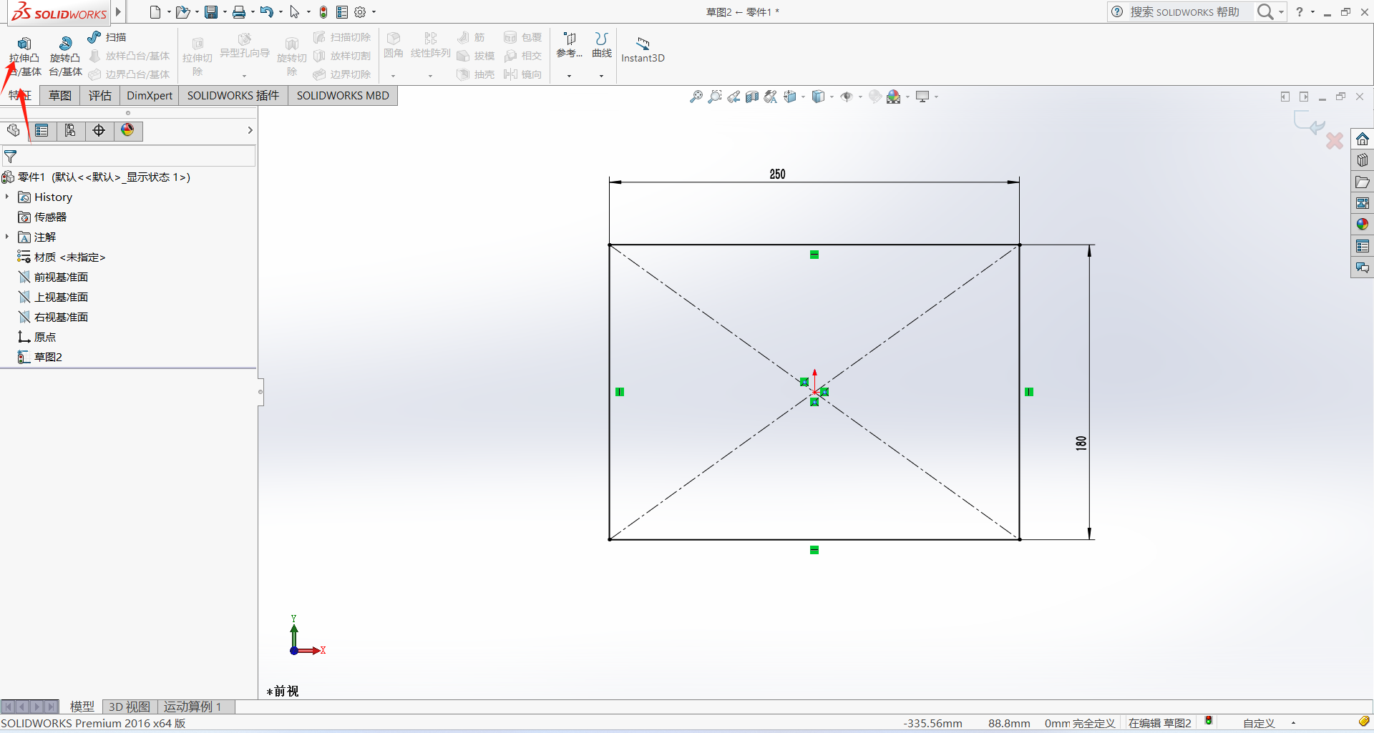1374x733 pixels.
Task: Open the Reference Geometry (参考) dropdown arrow
Action: point(570,76)
